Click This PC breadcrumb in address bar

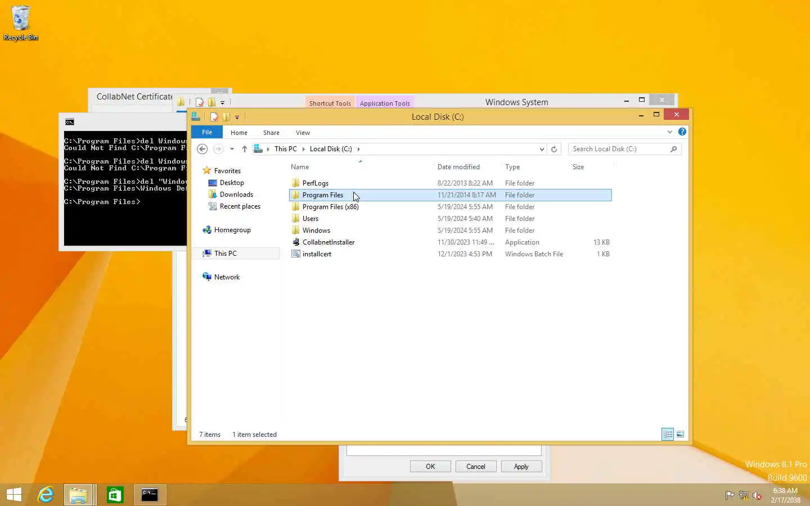click(285, 149)
